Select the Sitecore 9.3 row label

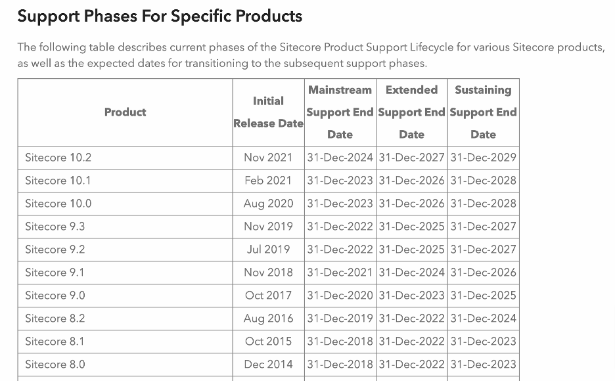point(55,227)
